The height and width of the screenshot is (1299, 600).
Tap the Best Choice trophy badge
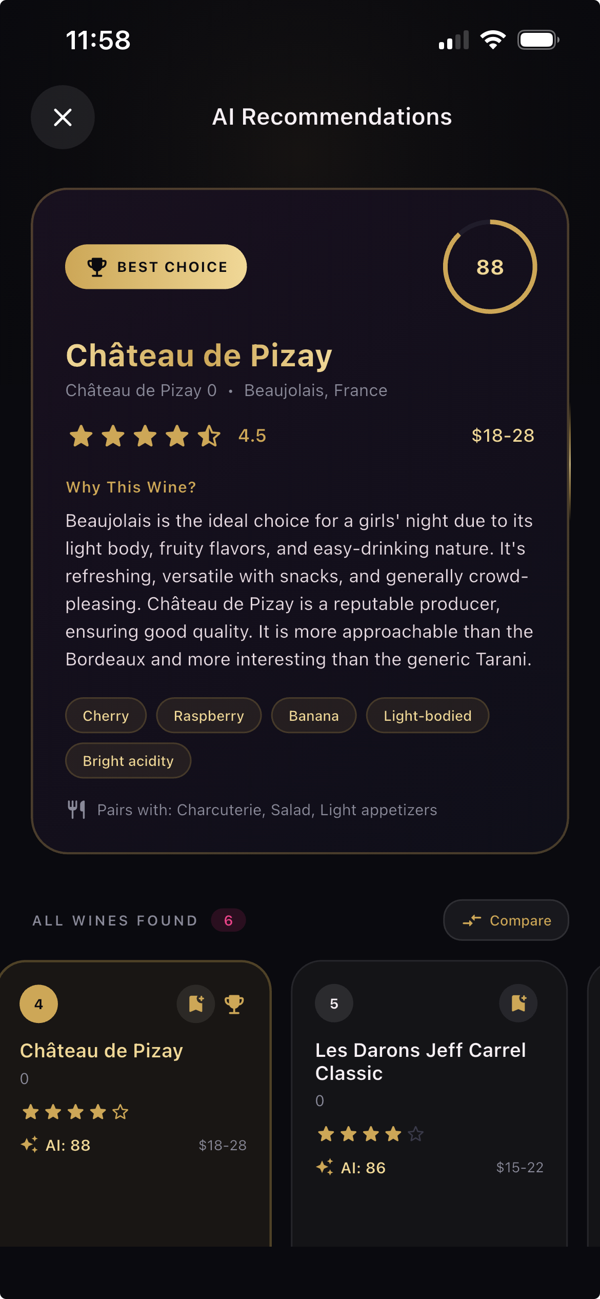click(156, 267)
